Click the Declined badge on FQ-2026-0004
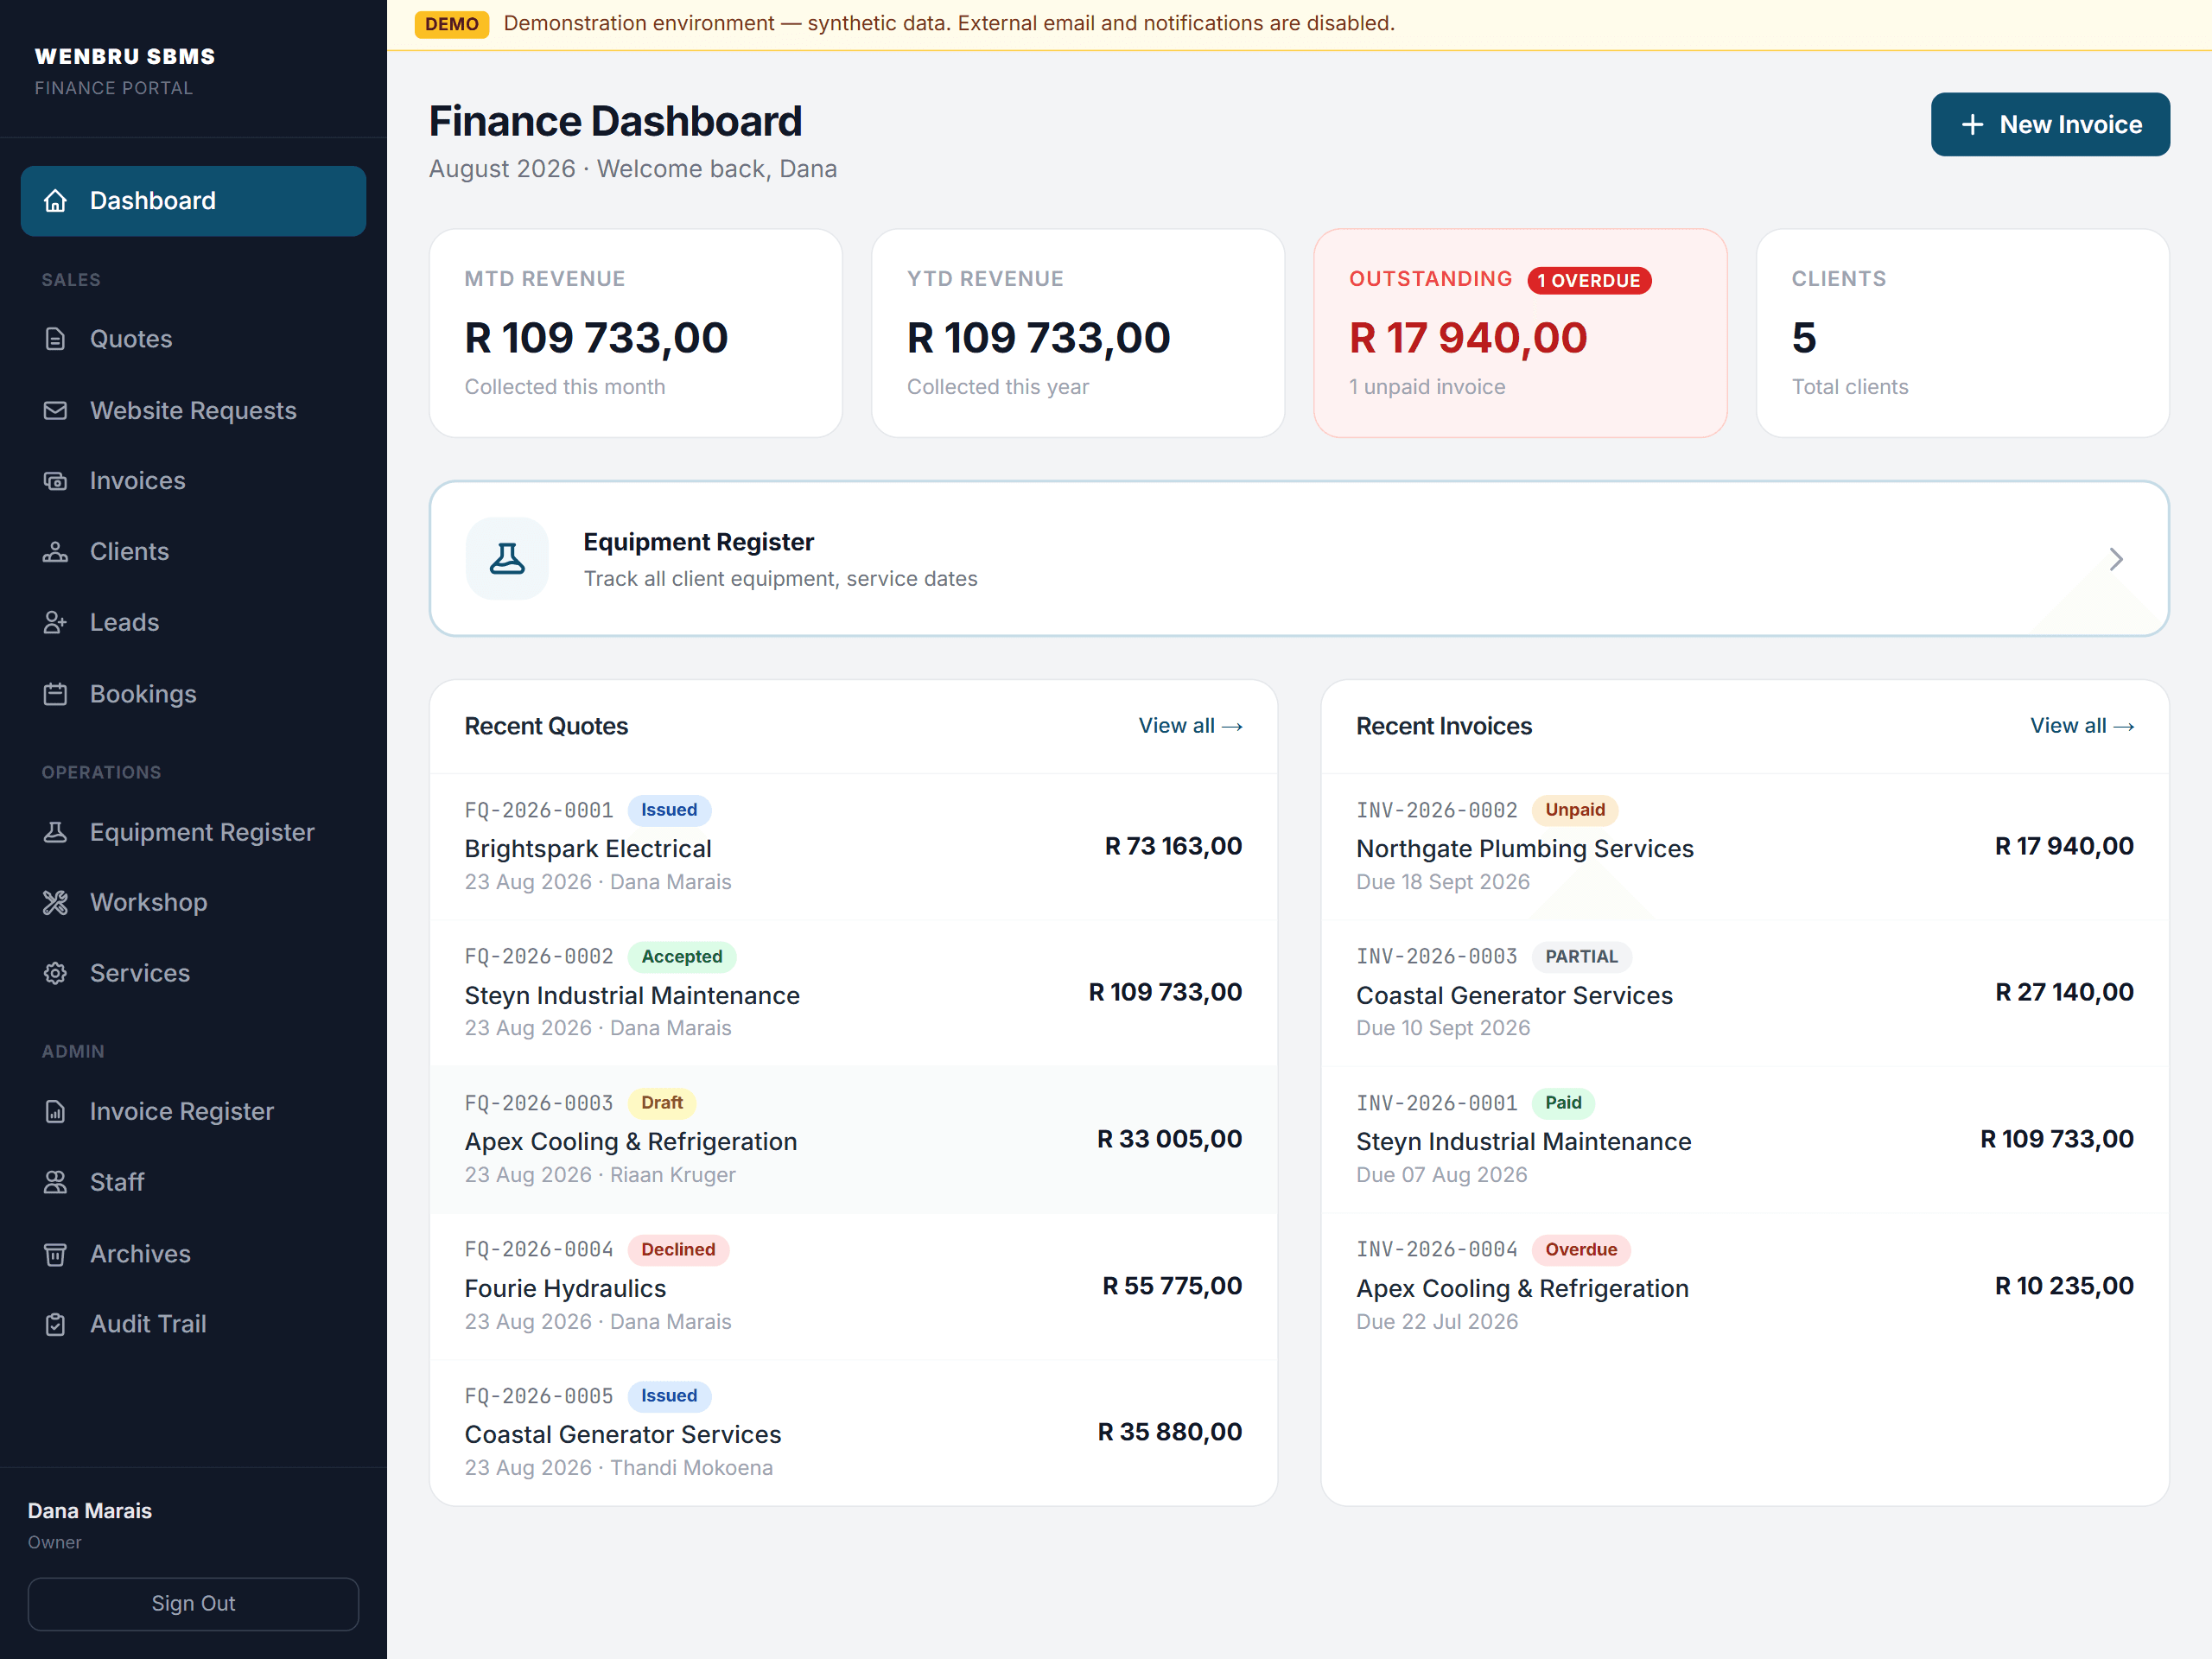The height and width of the screenshot is (1659, 2212). [678, 1250]
